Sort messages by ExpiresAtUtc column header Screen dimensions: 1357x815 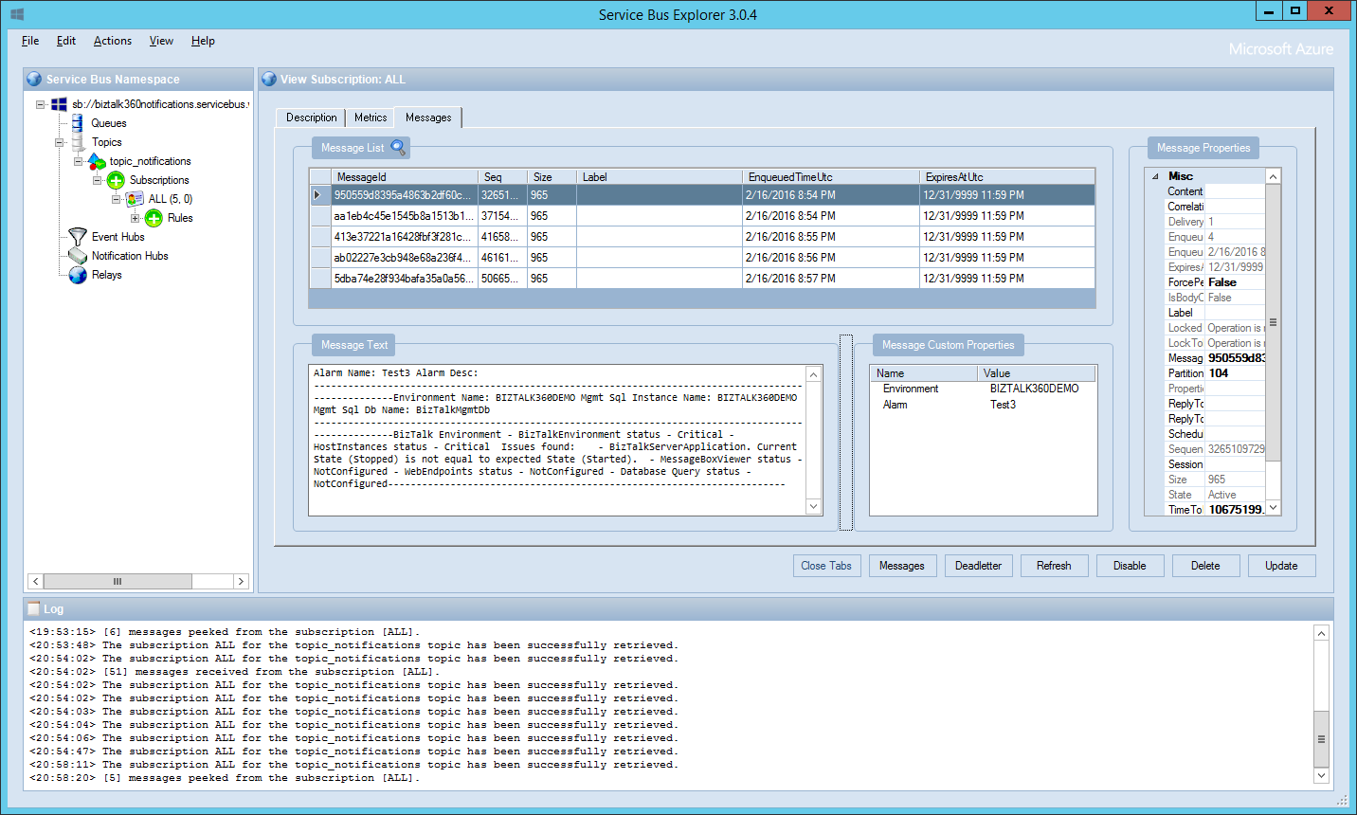(x=1006, y=177)
